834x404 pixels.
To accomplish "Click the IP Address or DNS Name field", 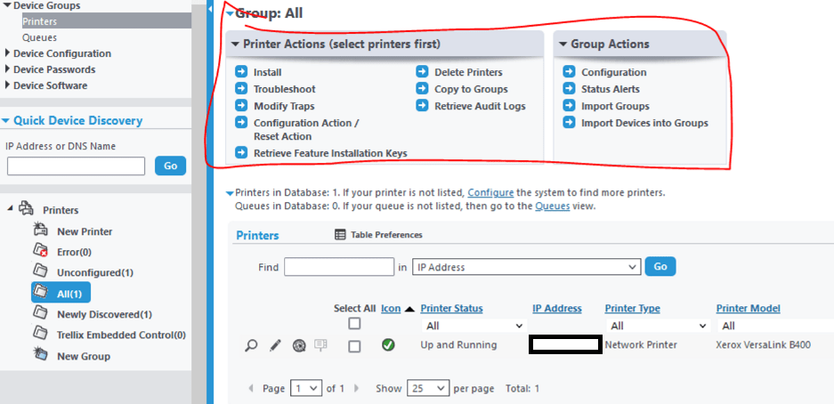I will click(76, 166).
